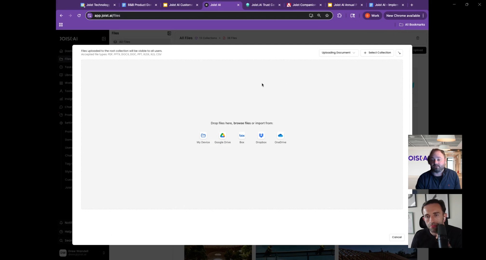This screenshot has width=486, height=260.
Task: Switch to Joist AI - Implementation tab
Action: [x=386, y=5]
